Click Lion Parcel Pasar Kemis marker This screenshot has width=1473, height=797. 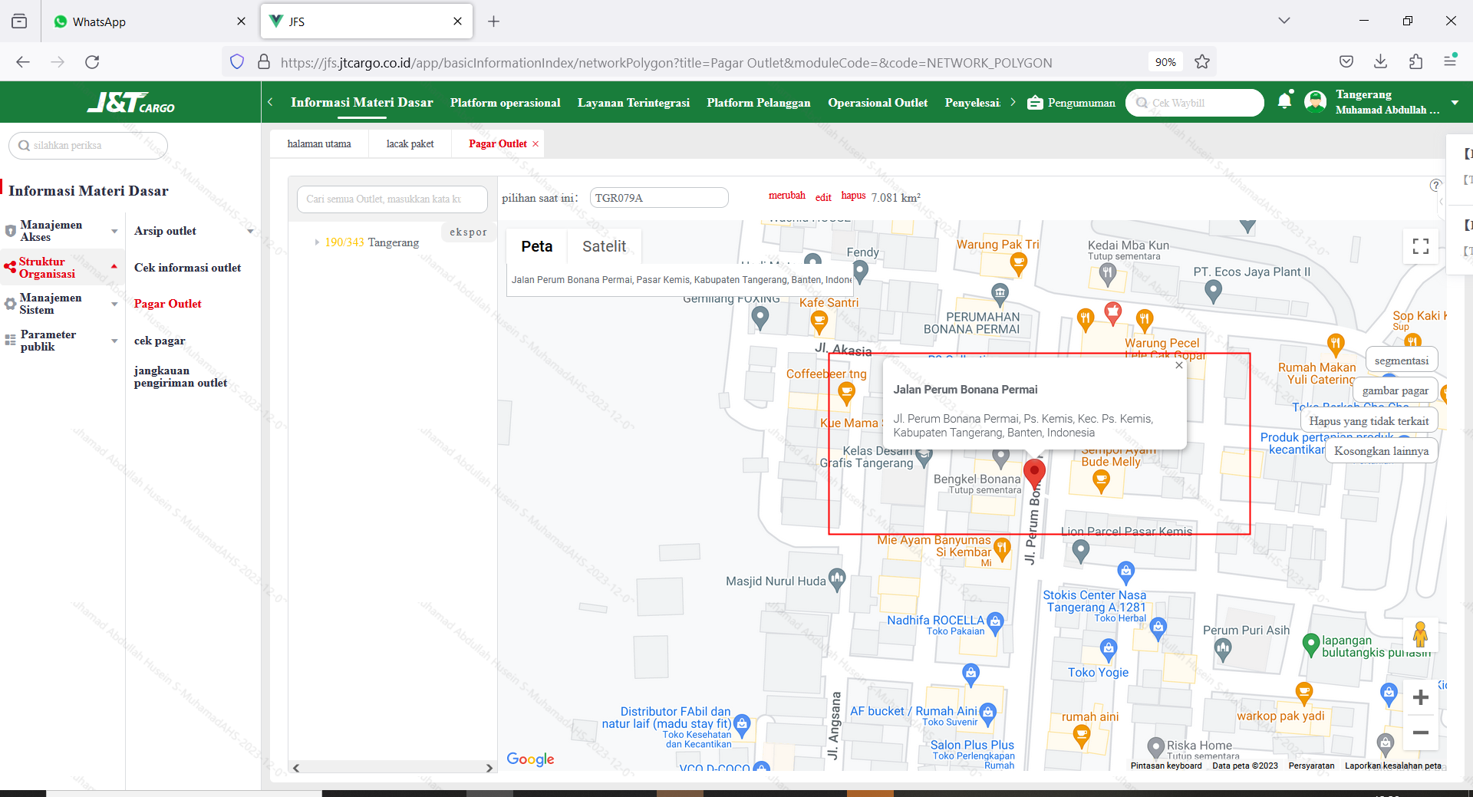tap(1080, 550)
